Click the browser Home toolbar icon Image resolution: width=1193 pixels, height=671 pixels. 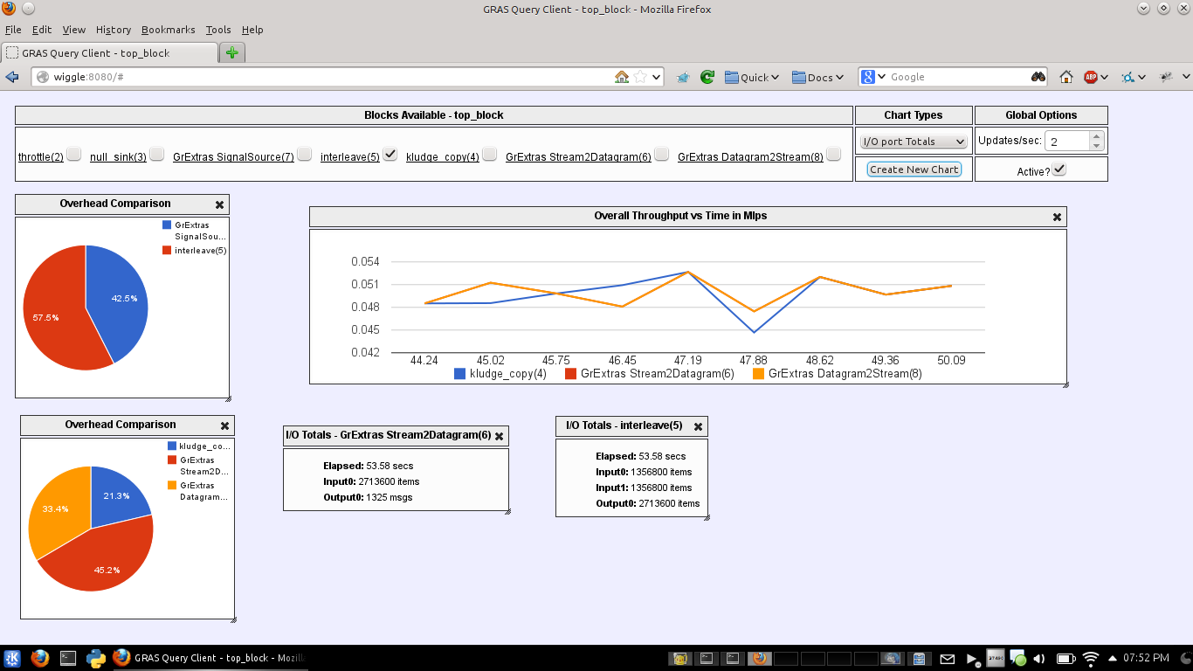(x=1066, y=77)
